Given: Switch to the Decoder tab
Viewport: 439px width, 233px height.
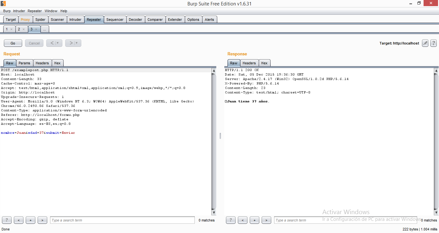Looking at the screenshot, I should [136, 20].
